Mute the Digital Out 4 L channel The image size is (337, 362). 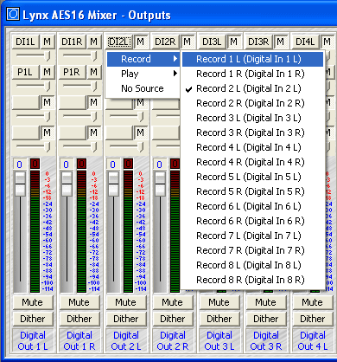[313, 302]
